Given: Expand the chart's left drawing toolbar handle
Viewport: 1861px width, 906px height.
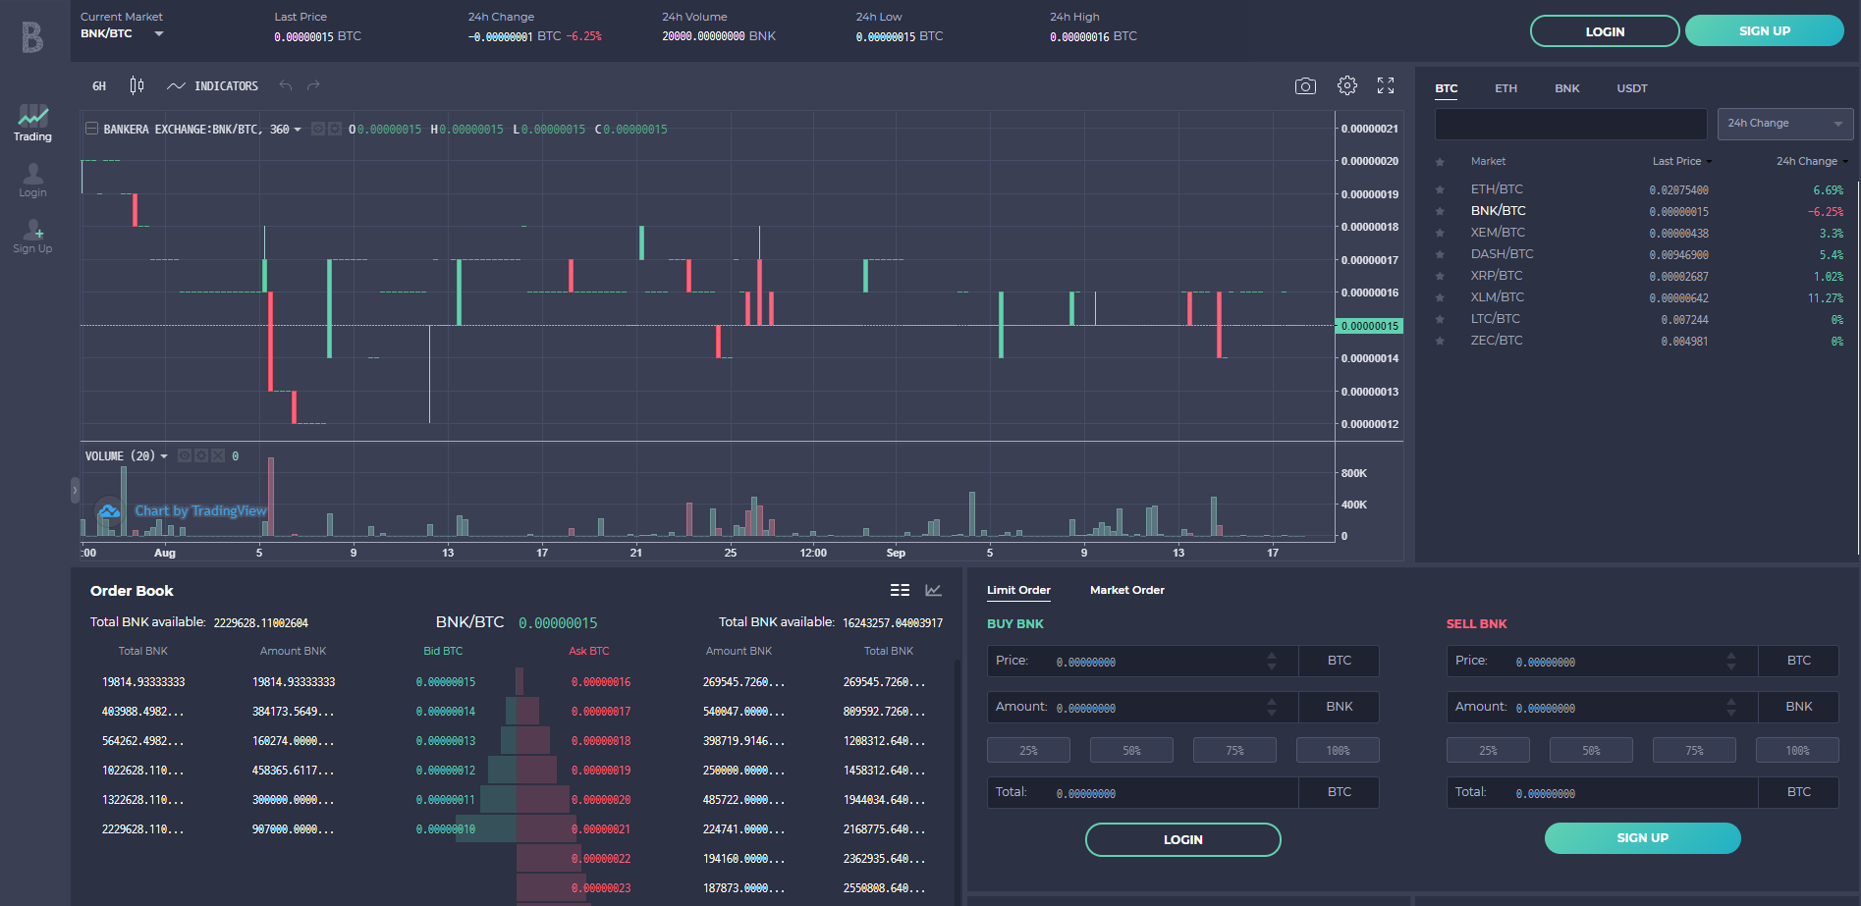Looking at the screenshot, I should pyautogui.click(x=75, y=490).
